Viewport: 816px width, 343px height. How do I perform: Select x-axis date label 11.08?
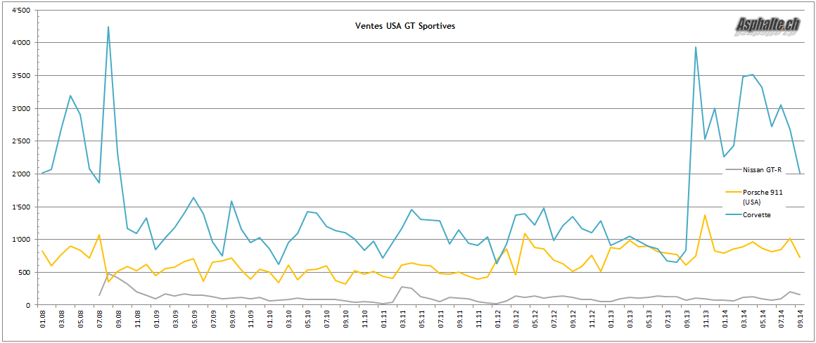point(137,318)
